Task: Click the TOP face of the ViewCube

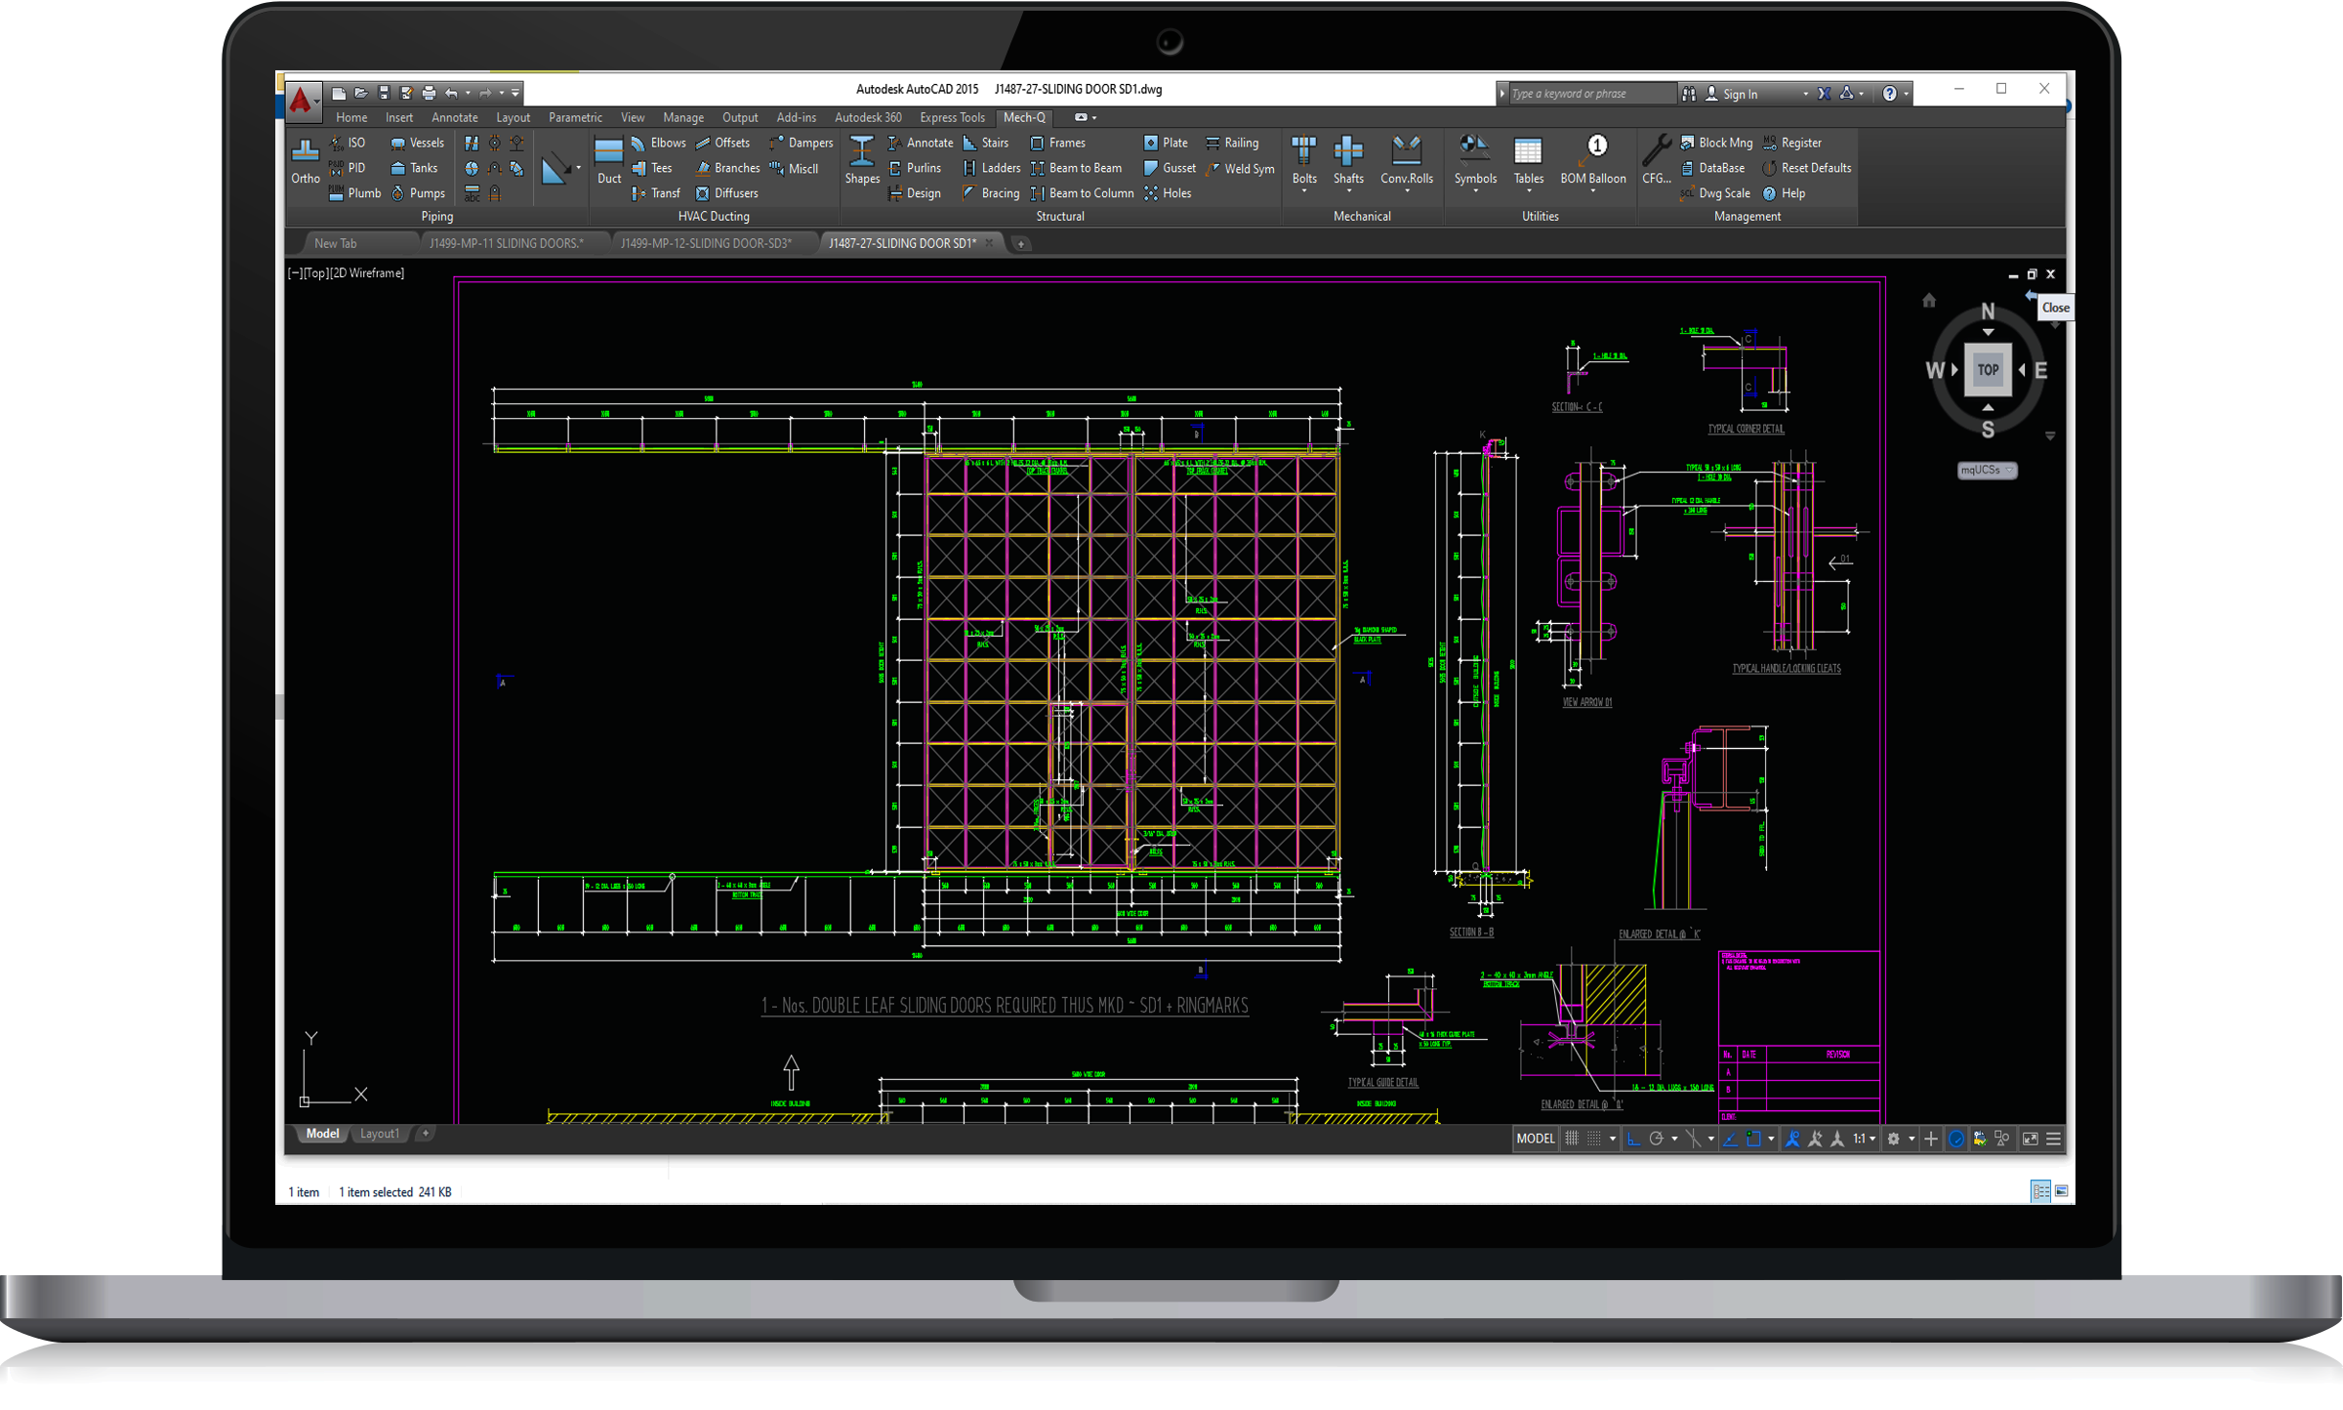Action: tap(1988, 369)
